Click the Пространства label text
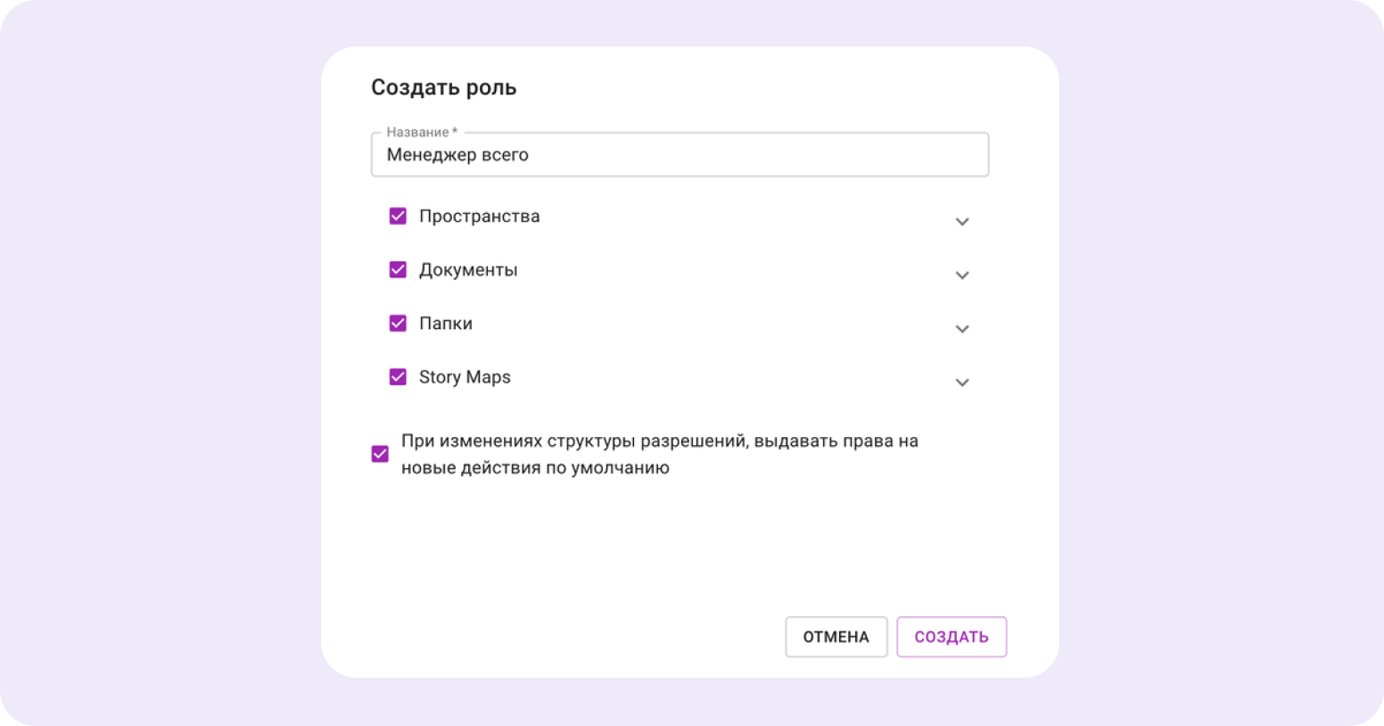This screenshot has width=1384, height=726. (479, 216)
